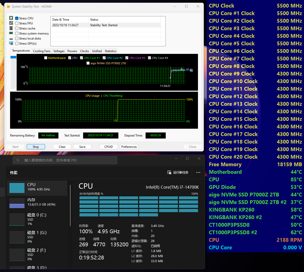Click the RAM module icon beside Stress system memory
Screen dimensions: 304x272
click(x=11, y=33)
